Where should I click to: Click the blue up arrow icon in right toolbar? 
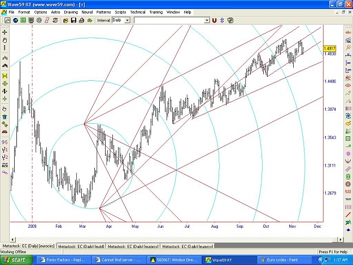[348, 229]
